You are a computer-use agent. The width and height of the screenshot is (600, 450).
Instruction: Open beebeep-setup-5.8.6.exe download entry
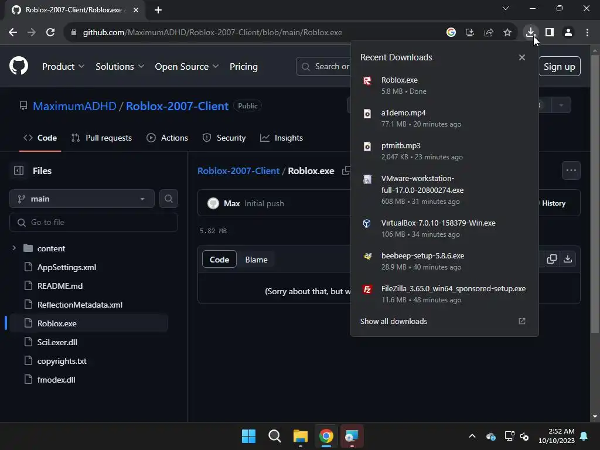(x=444, y=261)
